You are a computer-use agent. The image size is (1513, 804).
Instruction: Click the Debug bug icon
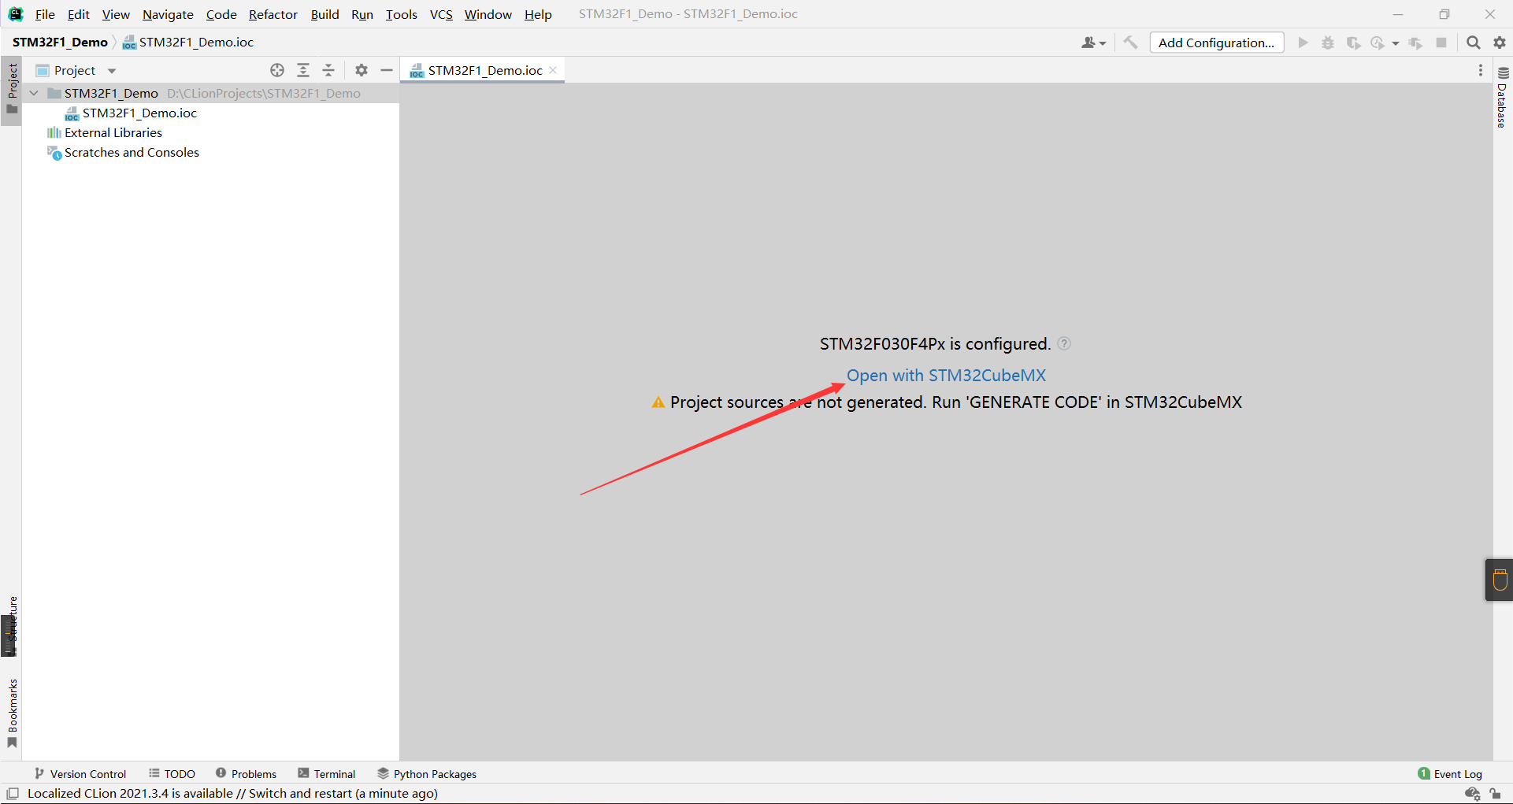click(1328, 43)
